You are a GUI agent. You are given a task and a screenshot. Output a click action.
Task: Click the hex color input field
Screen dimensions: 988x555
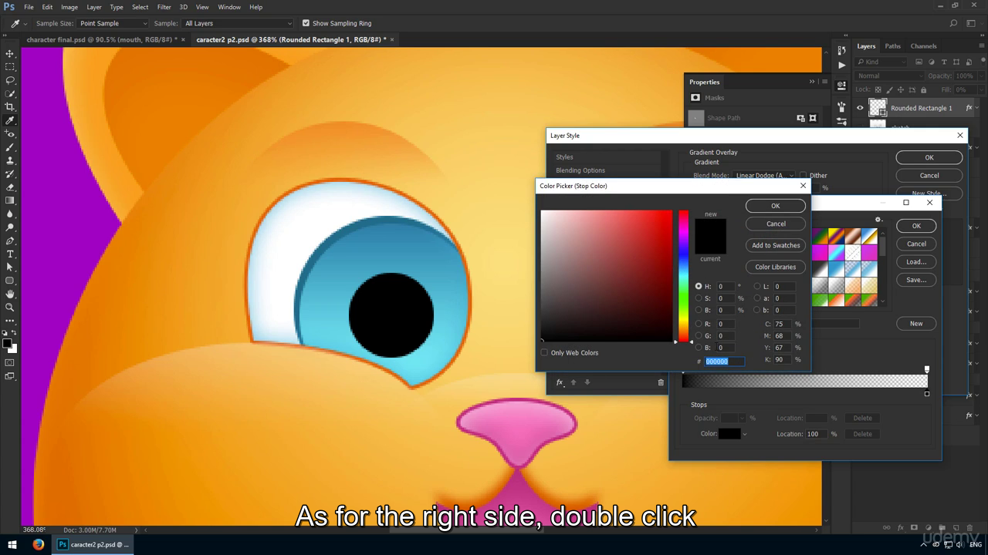[724, 362]
